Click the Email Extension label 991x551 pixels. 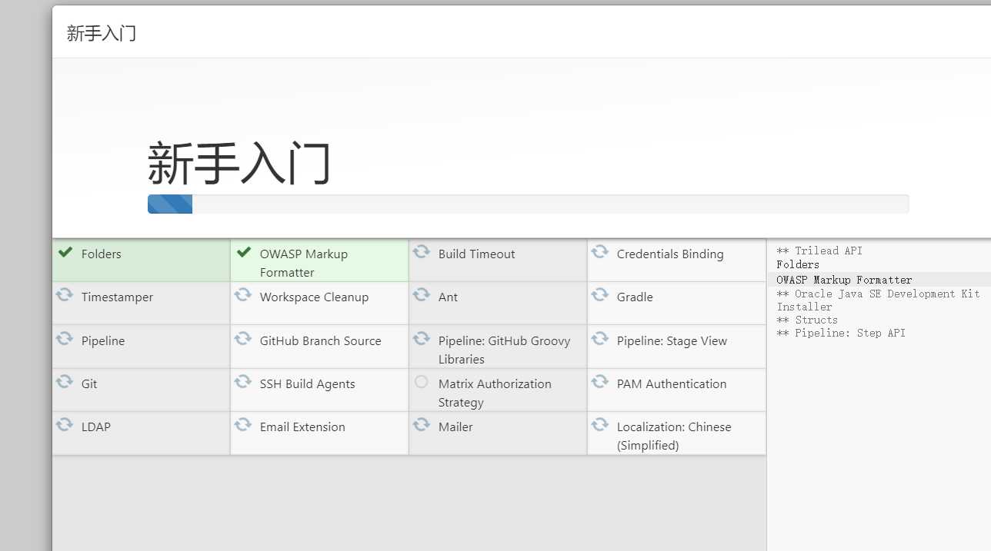point(302,427)
